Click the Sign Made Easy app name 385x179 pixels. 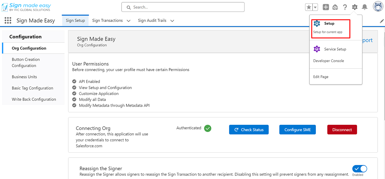(x=36, y=21)
